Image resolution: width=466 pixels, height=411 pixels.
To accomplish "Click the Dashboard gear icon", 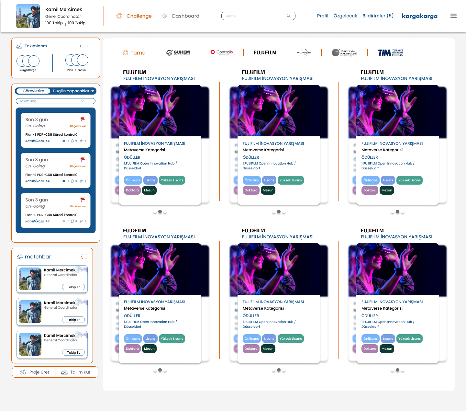I will [165, 16].
